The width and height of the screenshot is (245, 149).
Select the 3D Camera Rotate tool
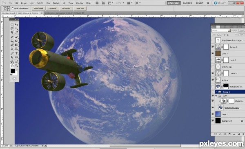pos(17,62)
